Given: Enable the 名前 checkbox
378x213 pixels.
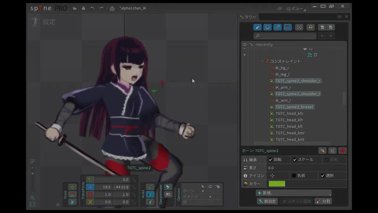Looking at the screenshot, I should tap(294, 176).
